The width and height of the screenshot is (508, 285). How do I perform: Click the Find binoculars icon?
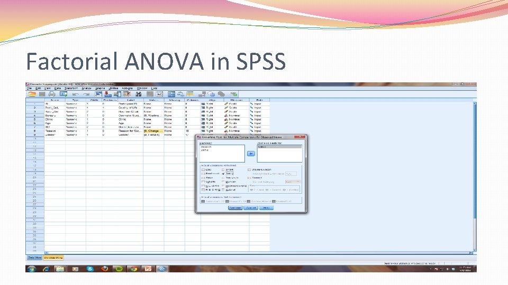[x=138, y=94]
